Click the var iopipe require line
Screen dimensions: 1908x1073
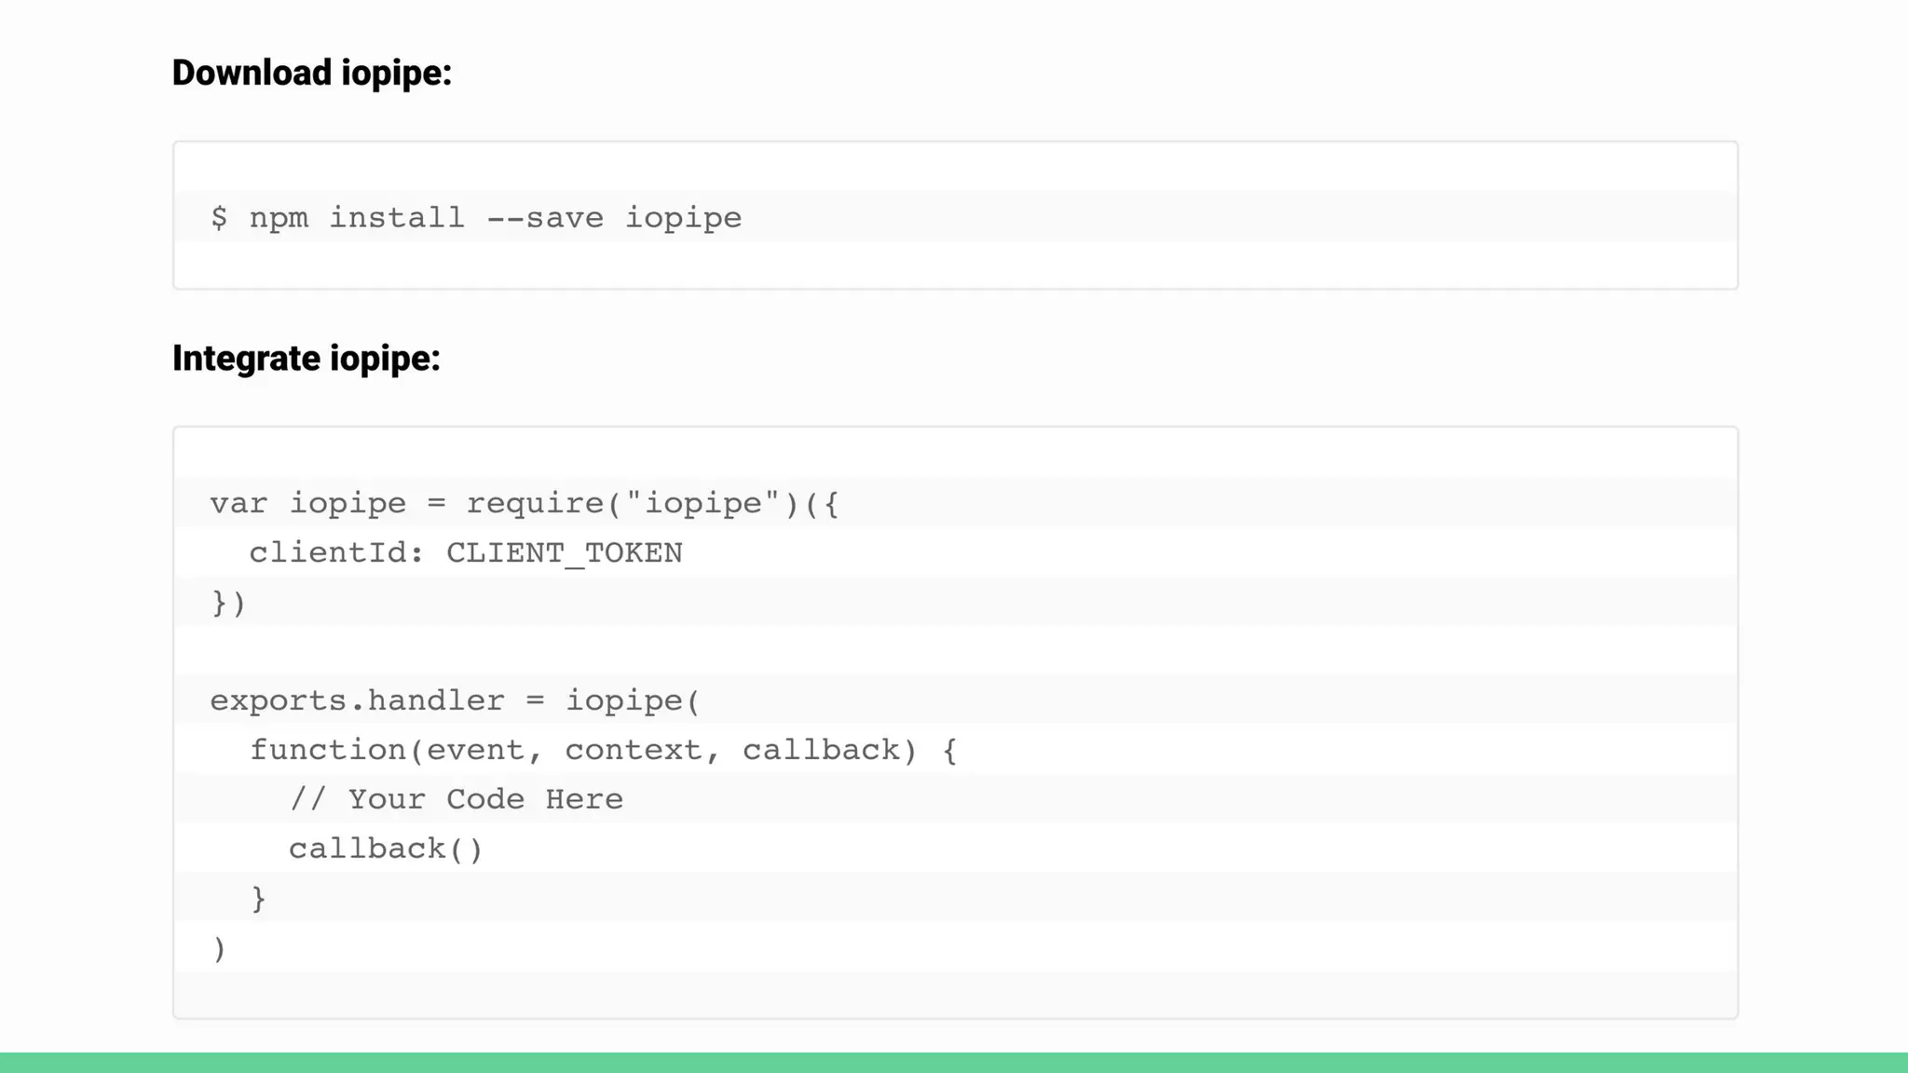tap(525, 504)
